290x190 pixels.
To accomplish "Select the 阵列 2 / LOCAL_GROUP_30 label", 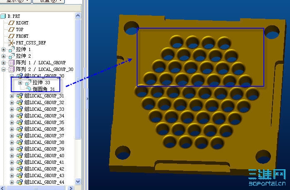I will [44, 69].
